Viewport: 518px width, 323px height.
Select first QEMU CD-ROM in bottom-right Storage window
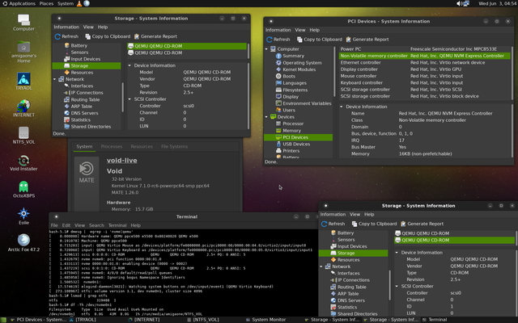pos(455,233)
